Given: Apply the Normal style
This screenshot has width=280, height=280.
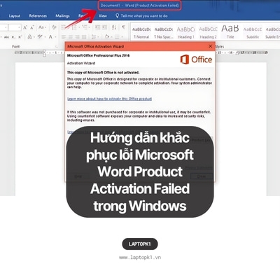Looking at the screenshot, I should click(x=141, y=33).
